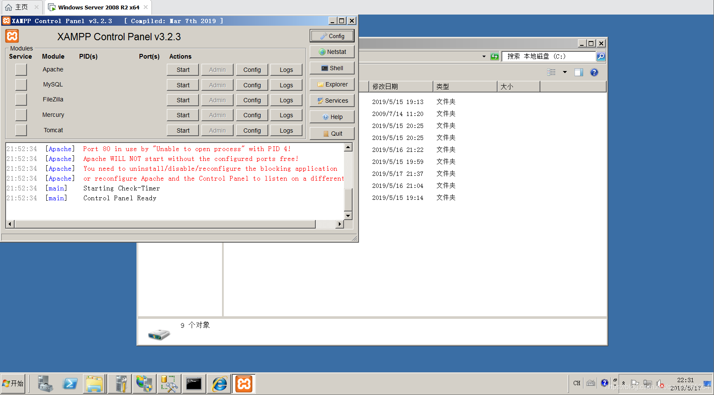Open the Windows Explorer taskbar icon
The height and width of the screenshot is (395, 714).
(94, 384)
